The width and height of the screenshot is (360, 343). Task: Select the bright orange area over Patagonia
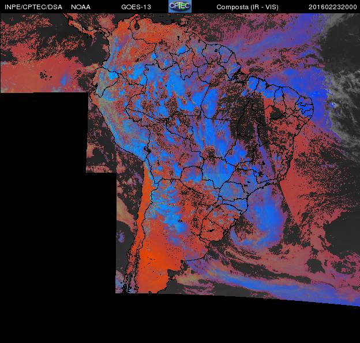tap(159, 260)
